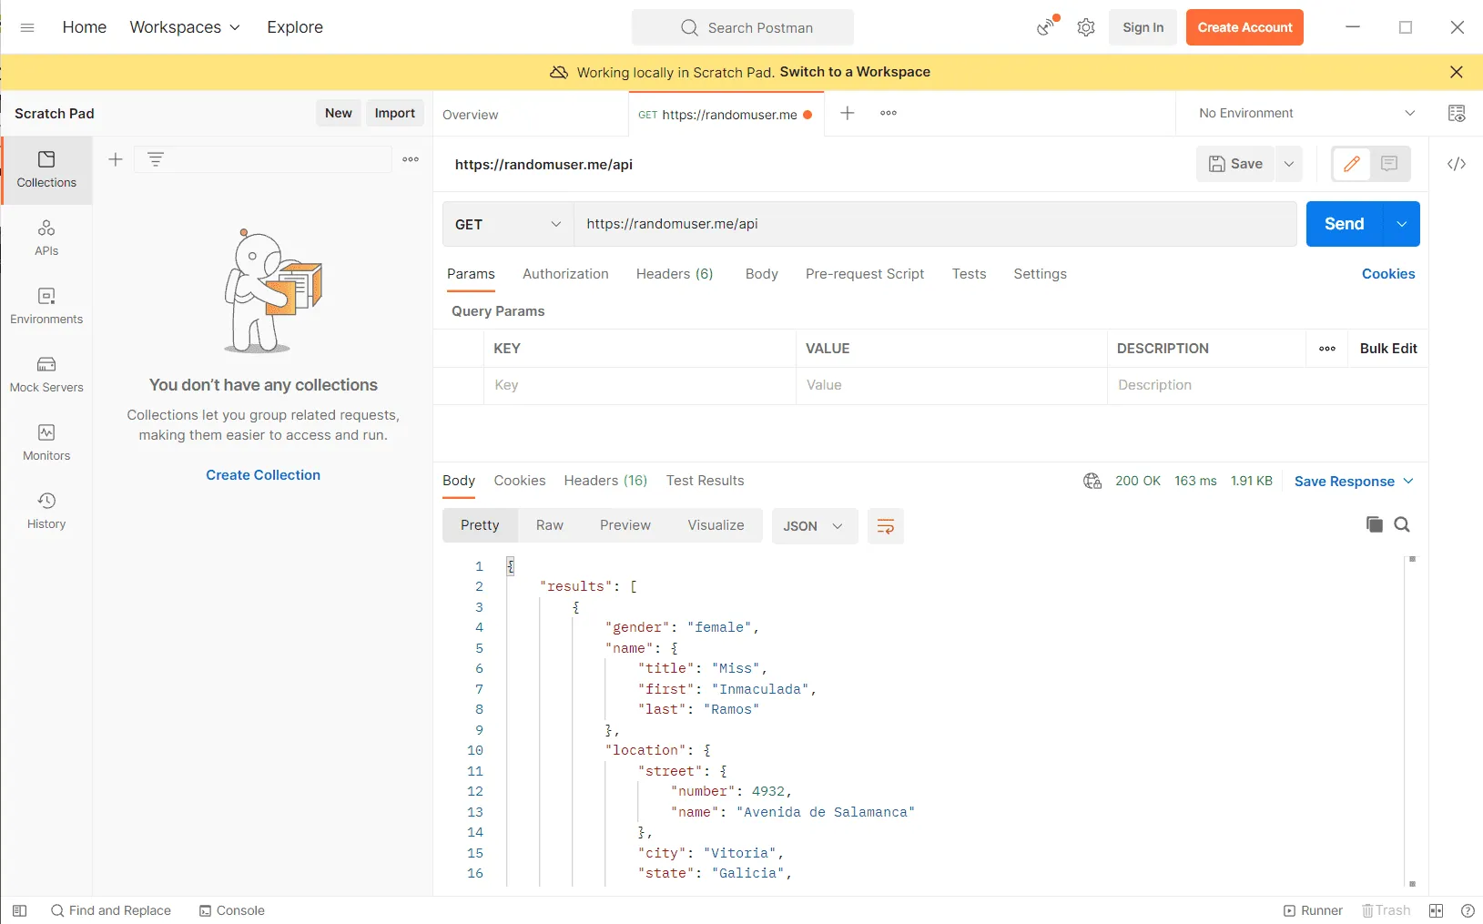
Task: Open the collections more options ellipsis
Action: 411,159
